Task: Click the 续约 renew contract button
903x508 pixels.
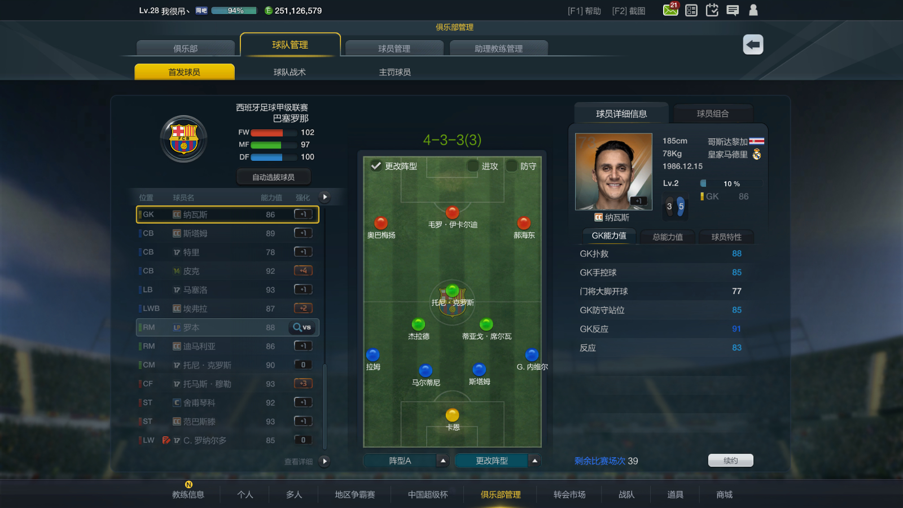Action: (731, 461)
